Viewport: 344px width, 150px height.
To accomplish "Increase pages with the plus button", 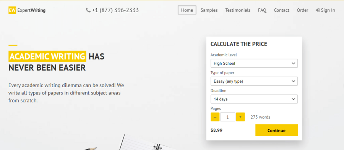I will [x=240, y=117].
